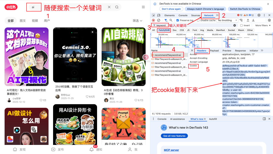This screenshot has height=154, width=273.
Task: Select the 视频 results tab
Action: pos(35,21)
